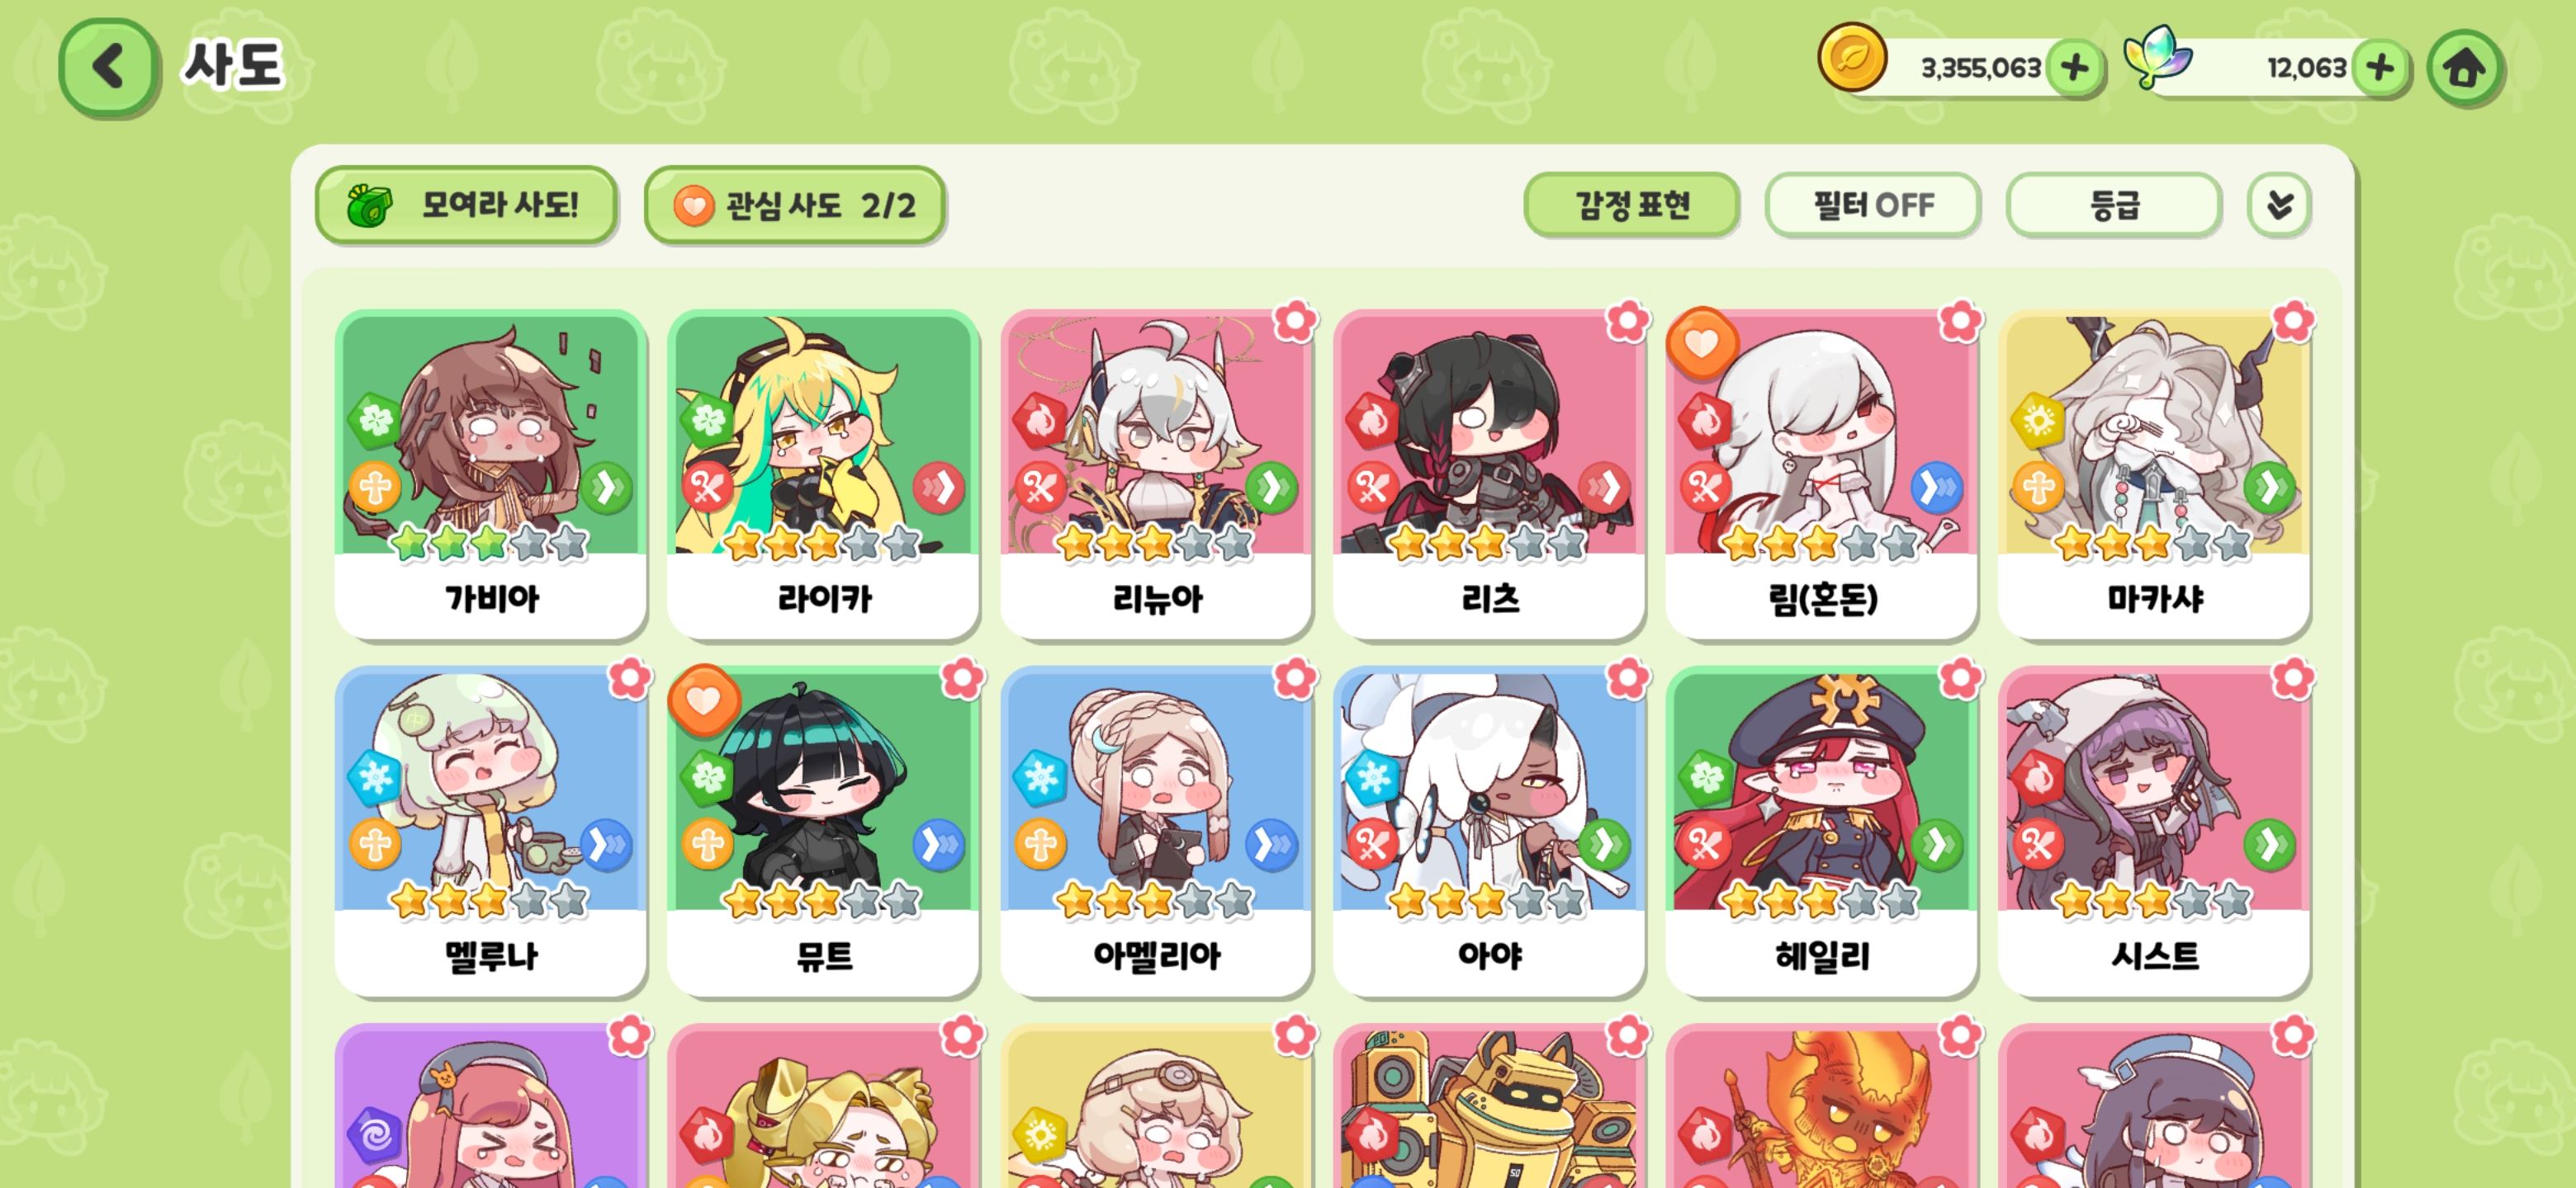
Task: Tap the rainbow crystal leaf icon
Action: [x=2157, y=57]
